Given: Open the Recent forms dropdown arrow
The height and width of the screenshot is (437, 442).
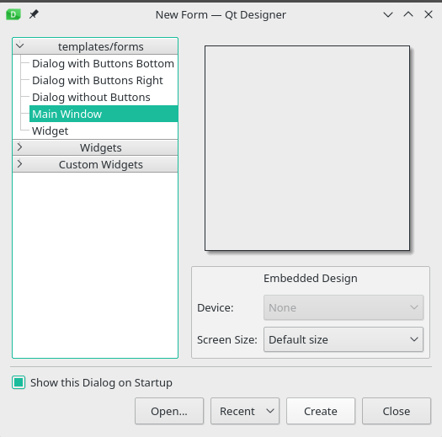Looking at the screenshot, I should pyautogui.click(x=270, y=411).
